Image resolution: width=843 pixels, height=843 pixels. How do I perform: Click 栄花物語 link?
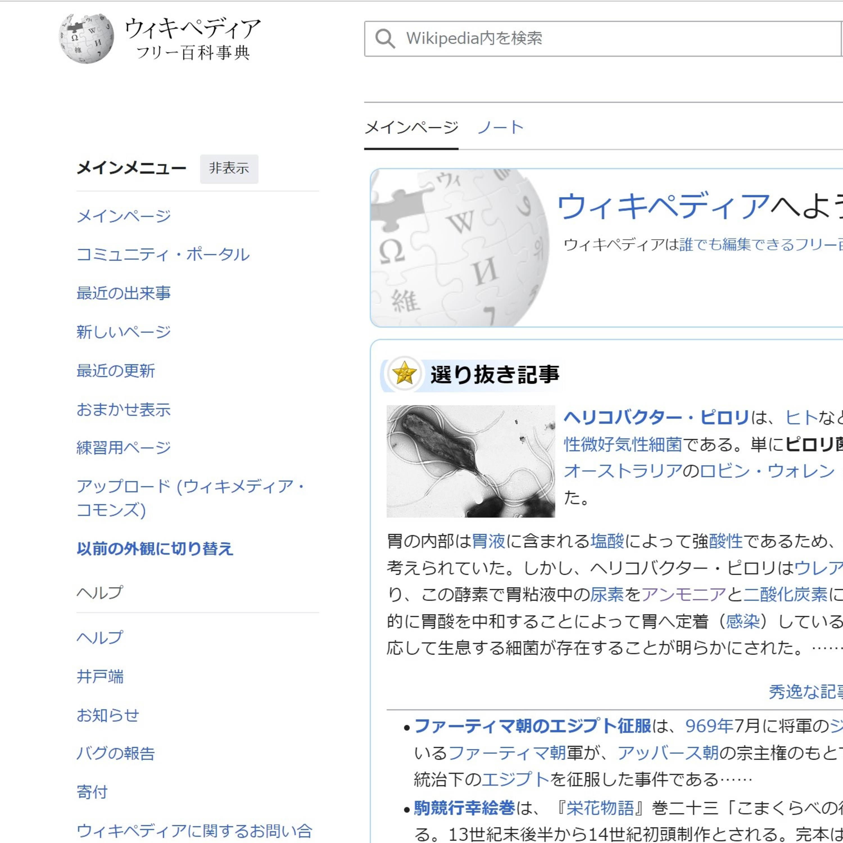point(600,808)
